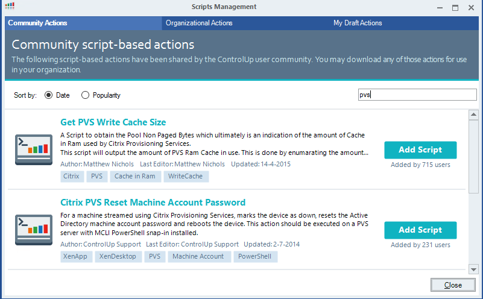The height and width of the screenshot is (299, 483).
Task: Click the scroll down arrow
Action: pyautogui.click(x=473, y=269)
